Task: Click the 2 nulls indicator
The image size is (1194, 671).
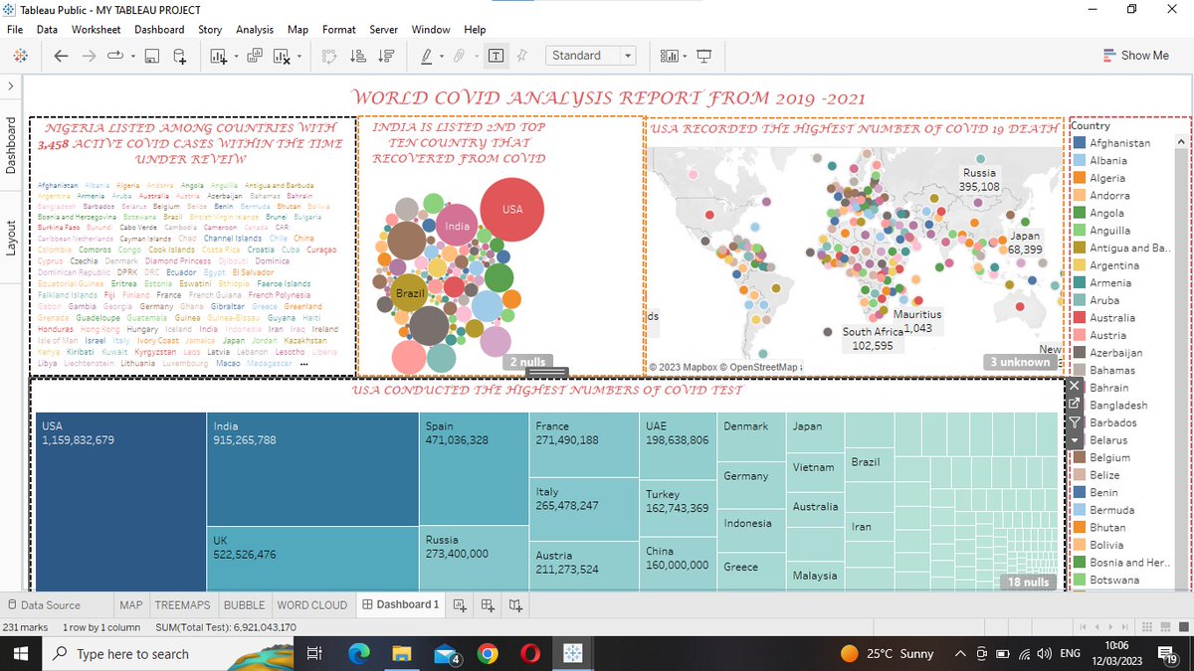Action: tap(527, 362)
